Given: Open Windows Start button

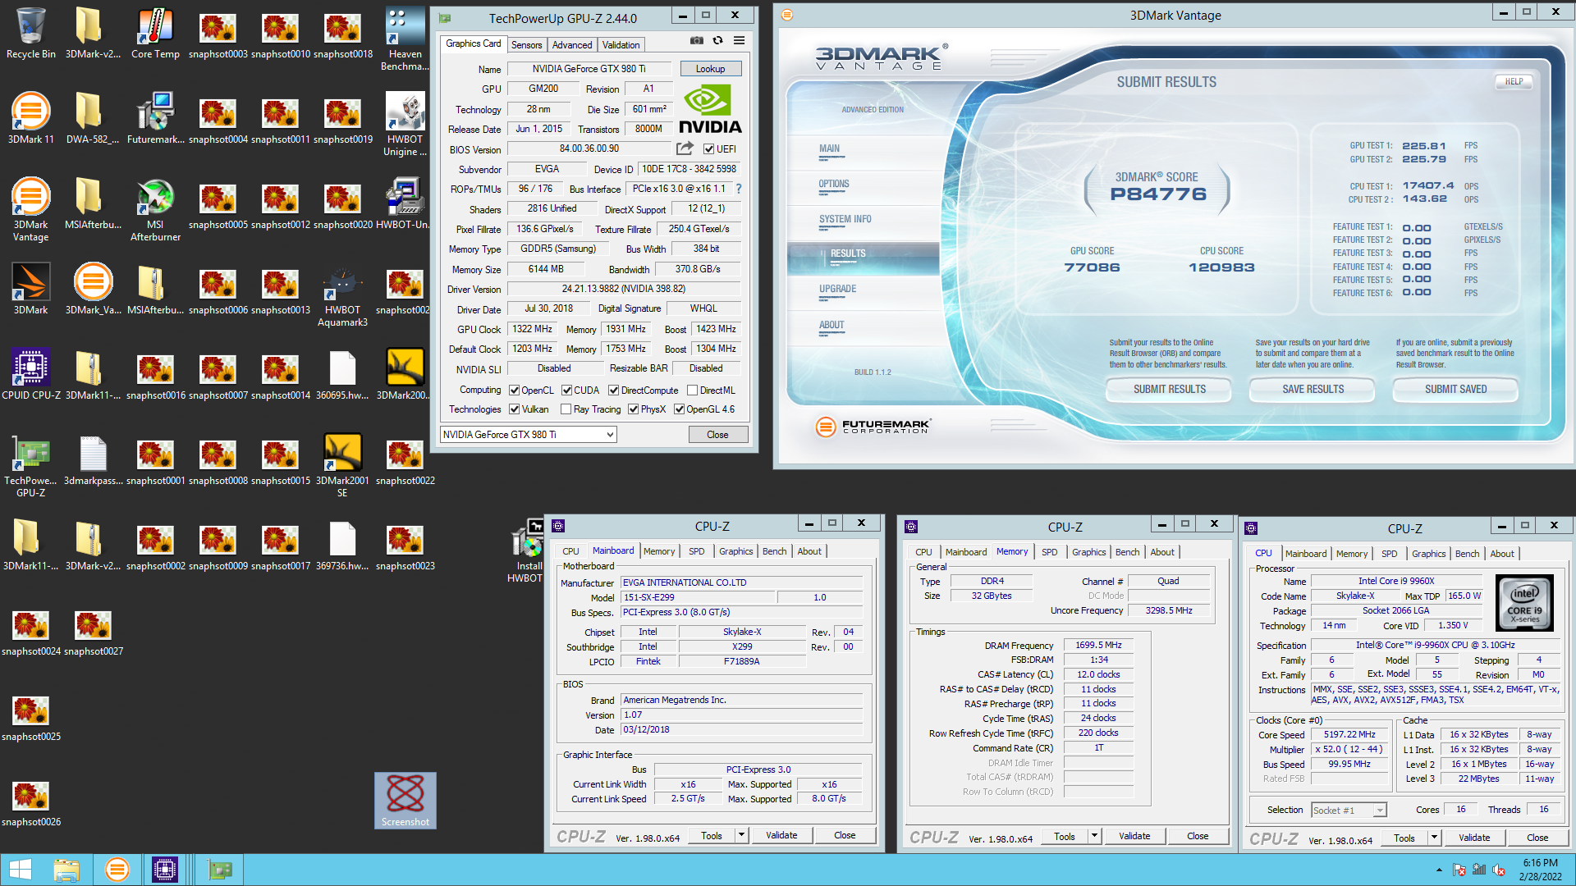Looking at the screenshot, I should [x=20, y=870].
